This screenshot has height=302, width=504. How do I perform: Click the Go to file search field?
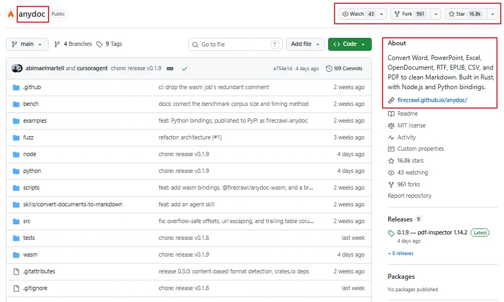(x=235, y=44)
